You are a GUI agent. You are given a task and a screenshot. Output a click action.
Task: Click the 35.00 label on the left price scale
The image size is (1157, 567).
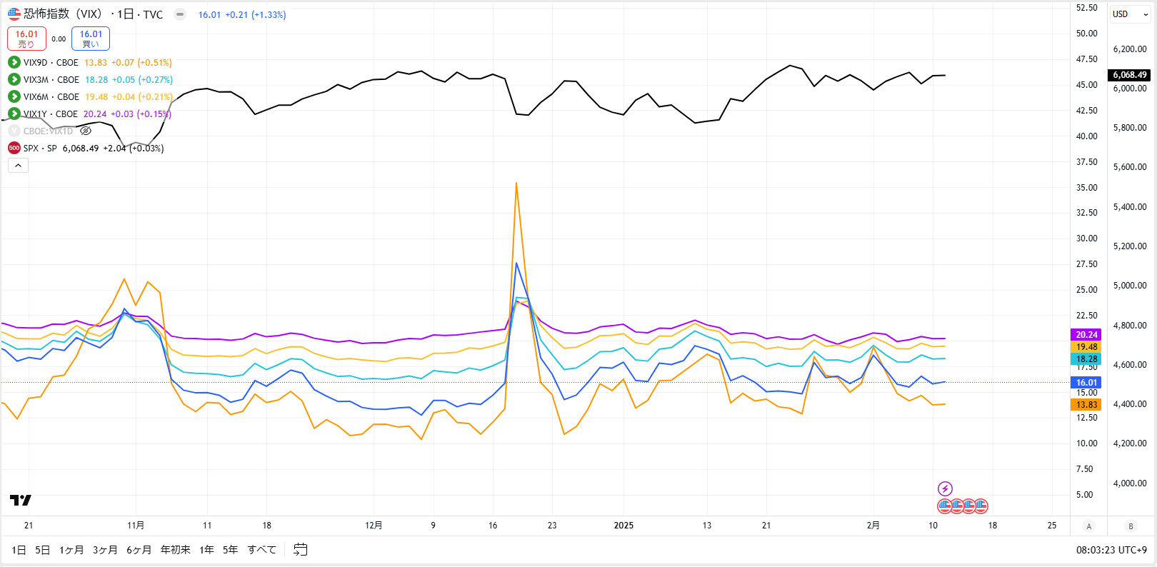[x=1087, y=188]
